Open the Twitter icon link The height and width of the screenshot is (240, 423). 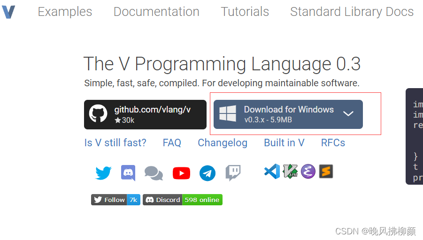103,172
